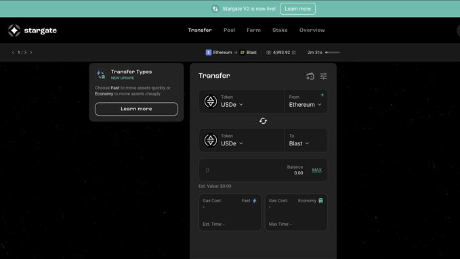The height and width of the screenshot is (259, 460).
Task: Open the destination token USDe dropdown
Action: coord(232,143)
